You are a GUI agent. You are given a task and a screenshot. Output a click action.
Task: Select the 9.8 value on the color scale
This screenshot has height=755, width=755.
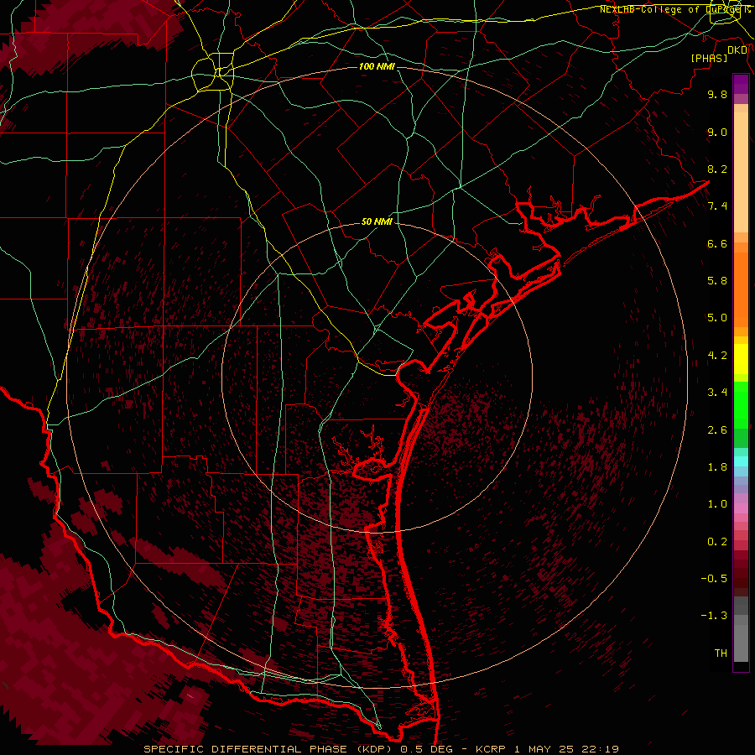[x=717, y=94]
